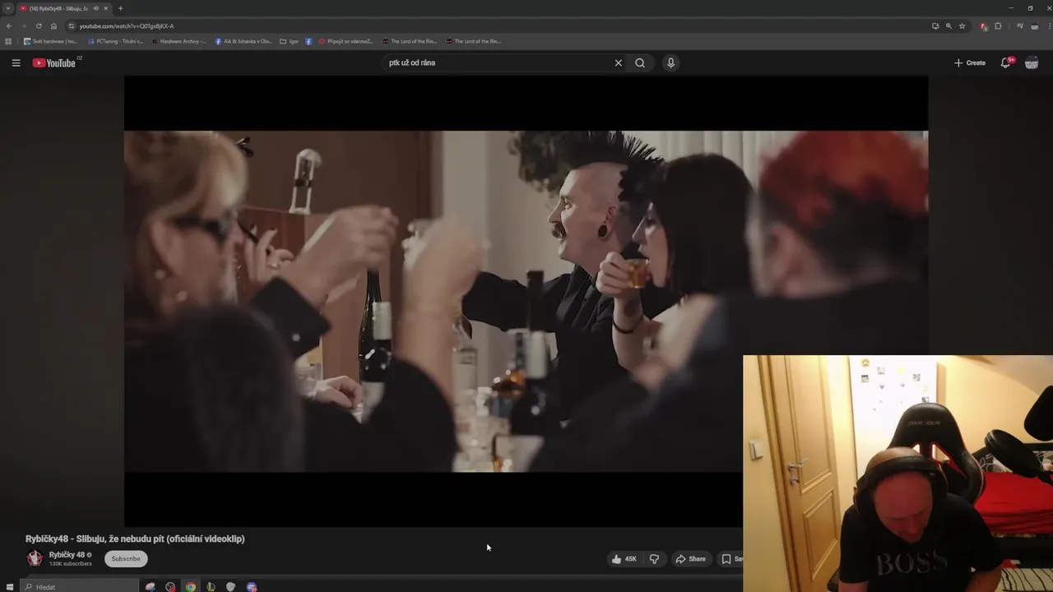Viewport: 1053px width, 592px height.
Task: Open the YouTube hamburger guide menu
Action: point(16,62)
